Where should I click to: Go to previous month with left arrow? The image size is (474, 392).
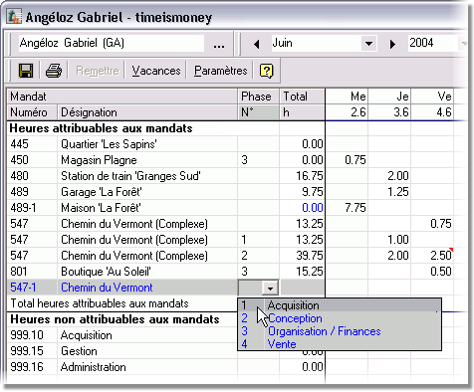click(x=257, y=44)
